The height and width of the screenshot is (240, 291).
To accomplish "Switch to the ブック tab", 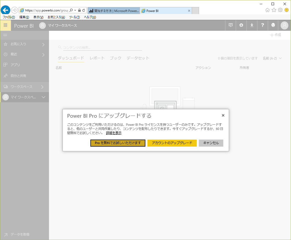I will 116,58.
